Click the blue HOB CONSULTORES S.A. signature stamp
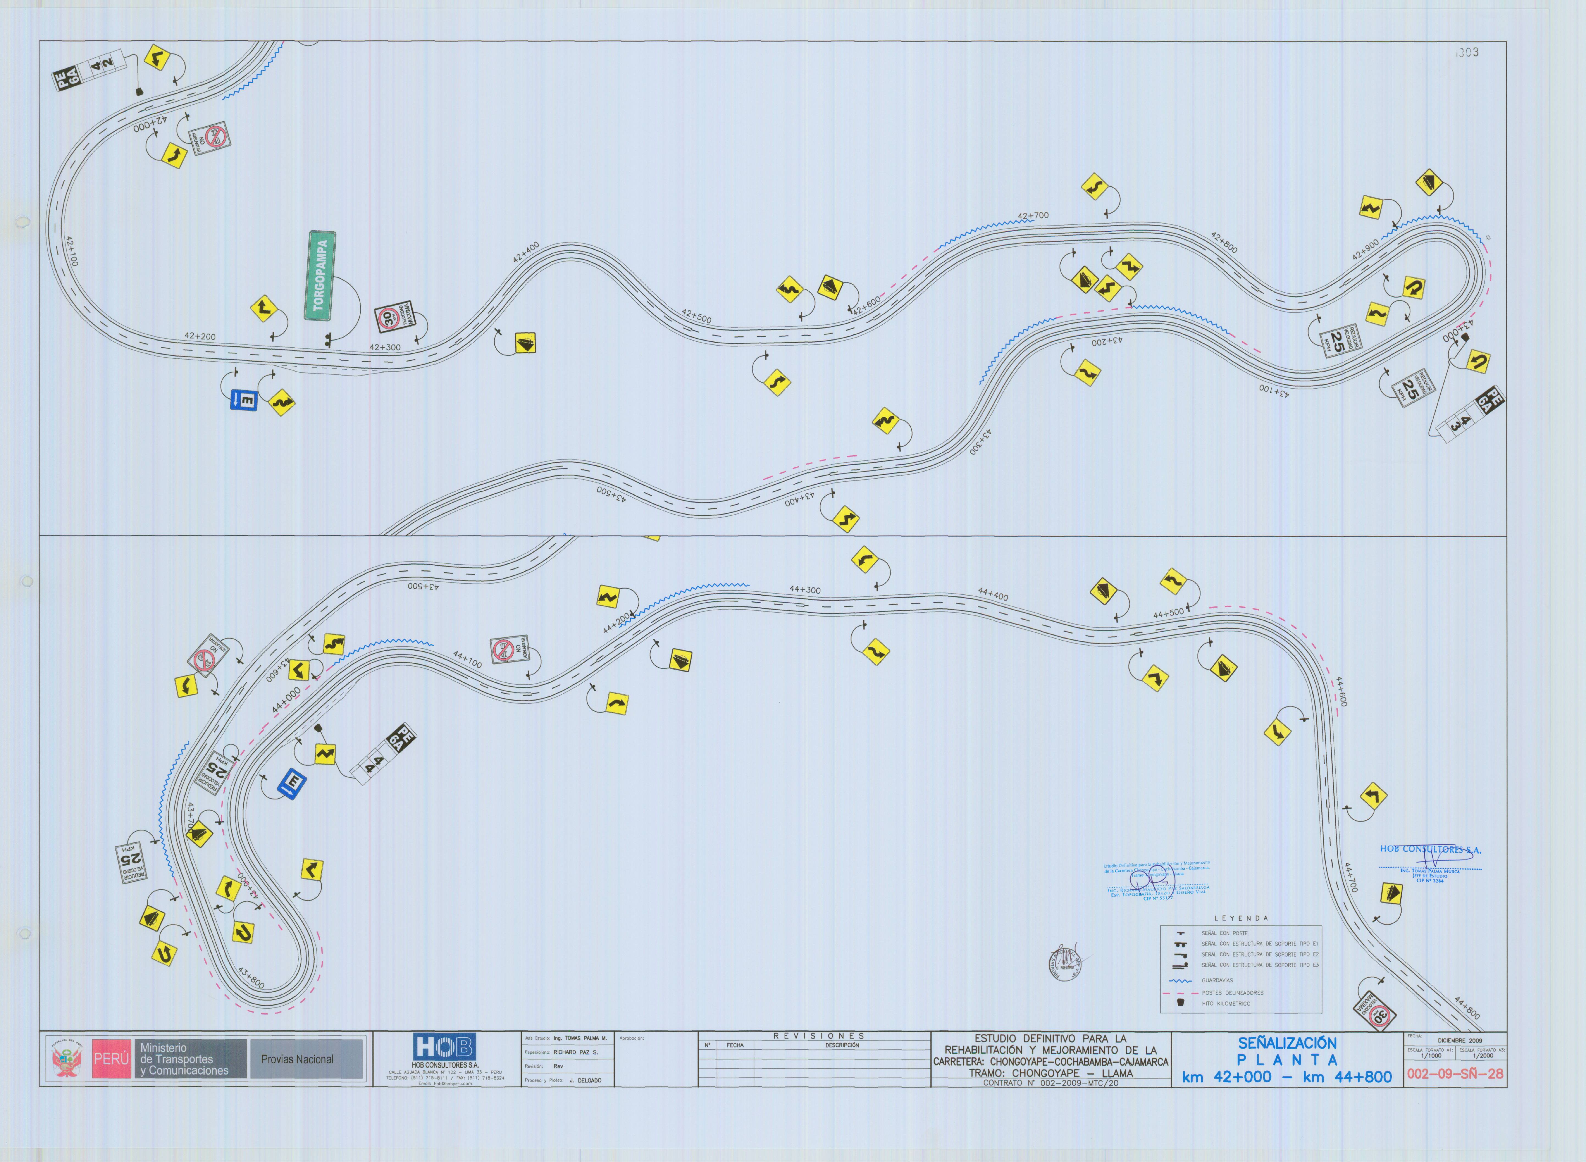Image resolution: width=1586 pixels, height=1162 pixels. (x=1430, y=863)
